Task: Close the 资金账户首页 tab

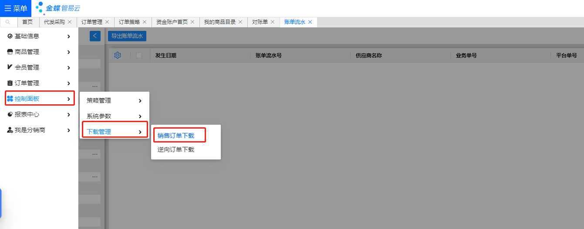Action: click(x=192, y=22)
